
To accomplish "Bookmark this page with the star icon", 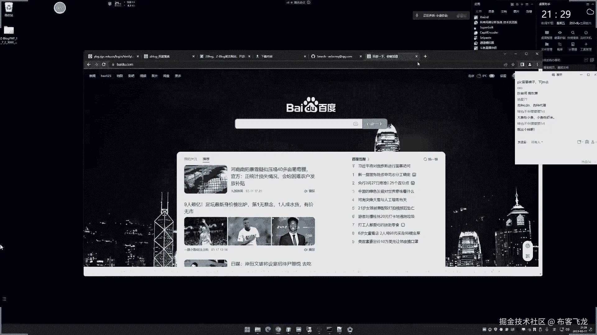I will [x=513, y=65].
